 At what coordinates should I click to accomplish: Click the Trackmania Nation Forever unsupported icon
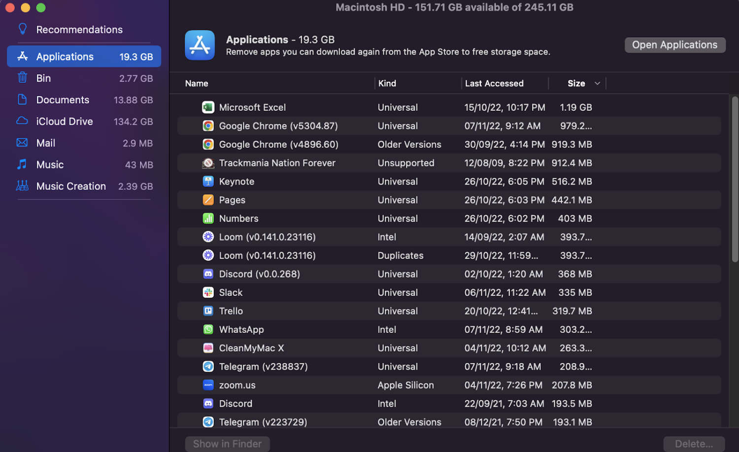click(208, 163)
